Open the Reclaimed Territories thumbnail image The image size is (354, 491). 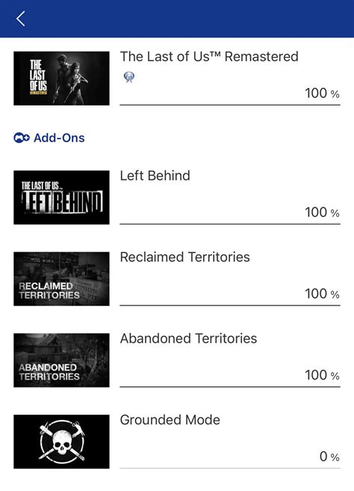(x=61, y=278)
